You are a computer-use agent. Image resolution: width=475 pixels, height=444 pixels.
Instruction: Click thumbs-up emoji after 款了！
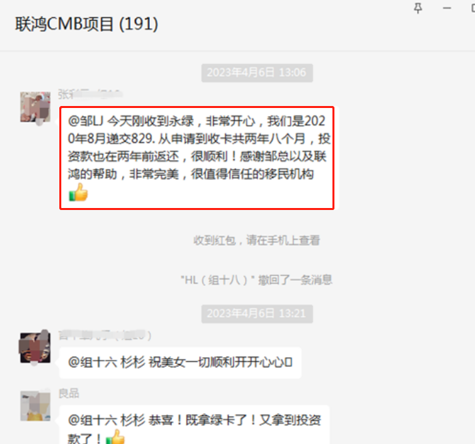(115, 437)
